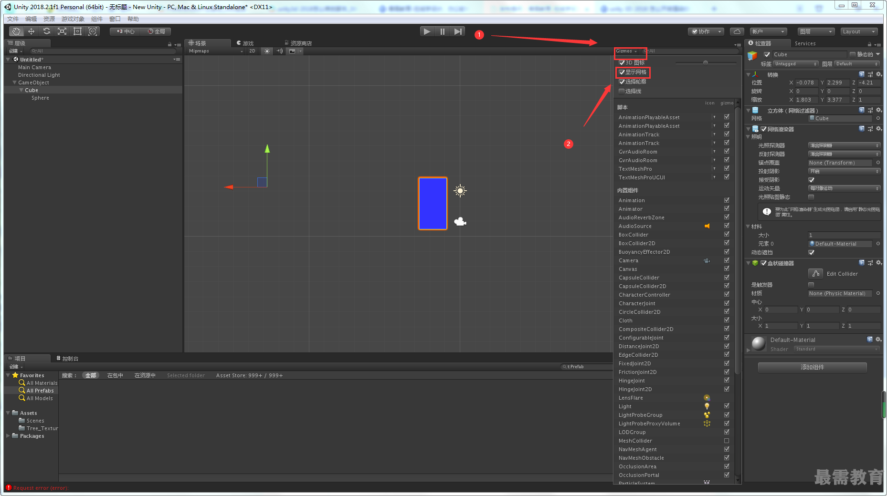Viewport: 887px width, 496px height.
Task: Click Camera icon in Gizmos list
Action: click(x=707, y=260)
